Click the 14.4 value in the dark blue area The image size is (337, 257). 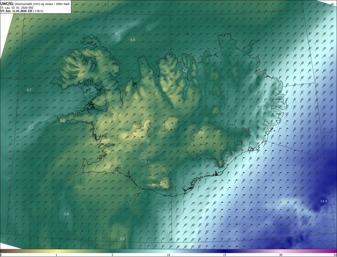[x=324, y=201]
